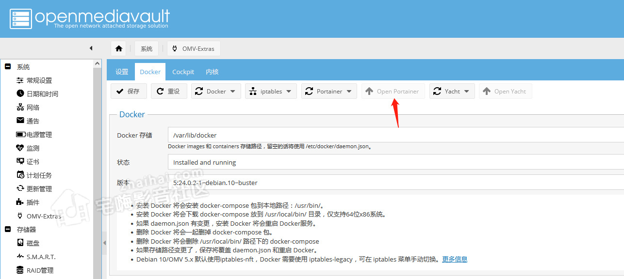
Task: Select RAID管理 in the navigation tree
Action: coord(40,270)
